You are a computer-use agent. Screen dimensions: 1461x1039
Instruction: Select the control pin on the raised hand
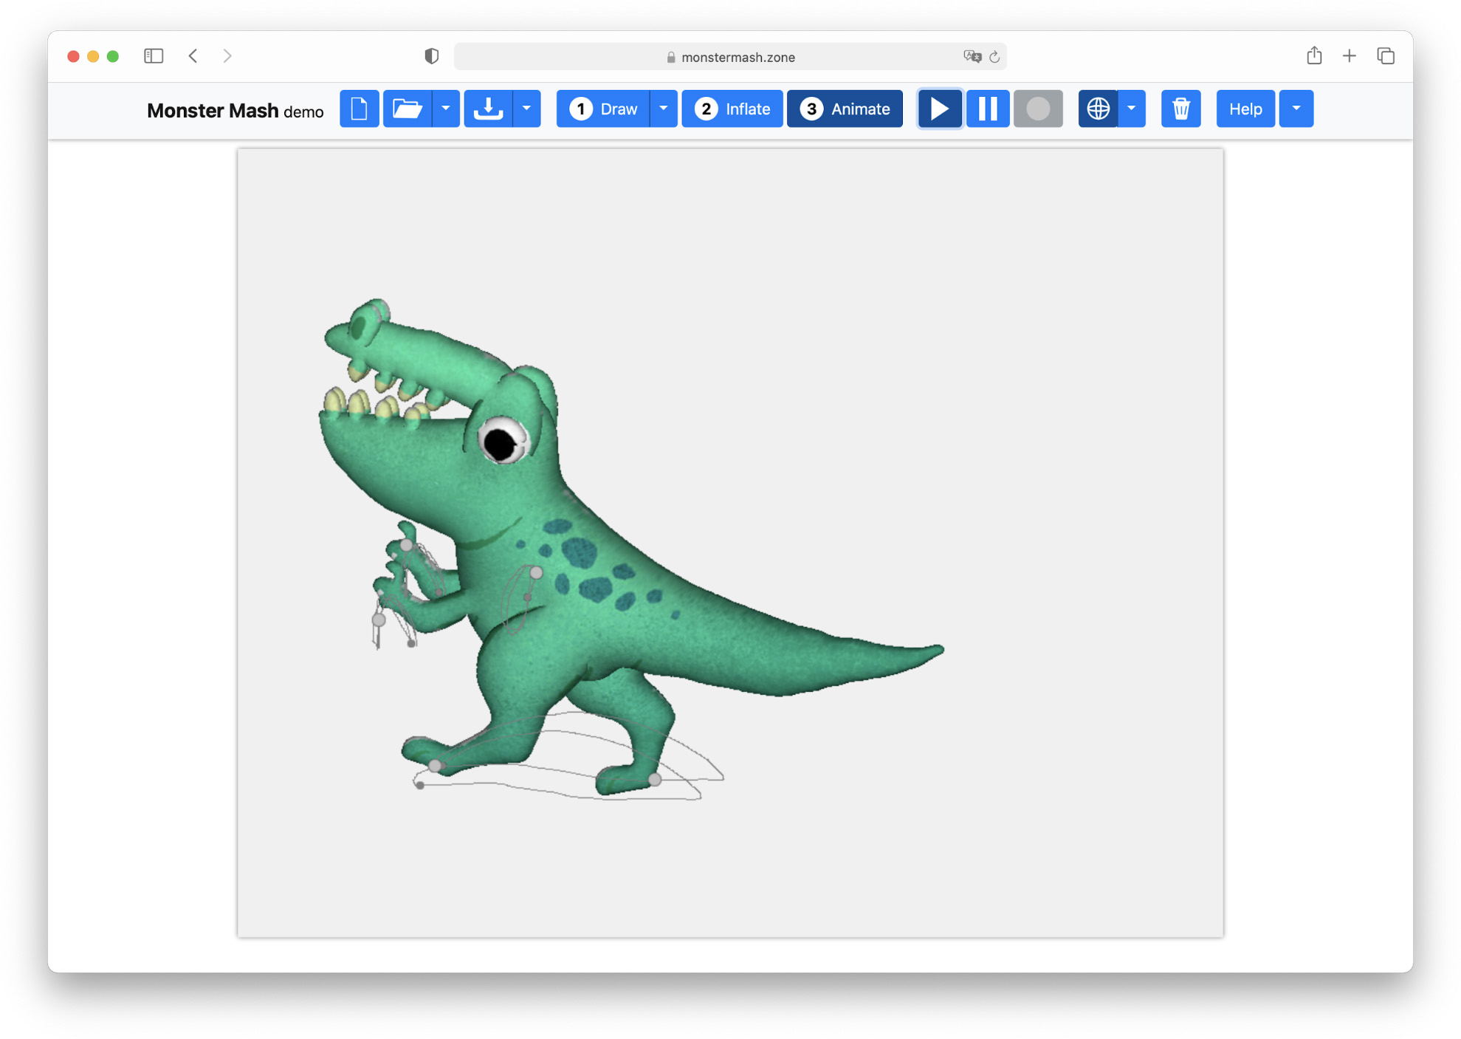tap(407, 546)
